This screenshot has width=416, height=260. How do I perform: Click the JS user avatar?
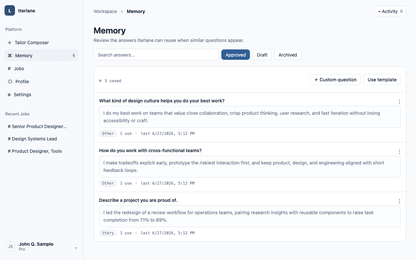pyautogui.click(x=10, y=246)
